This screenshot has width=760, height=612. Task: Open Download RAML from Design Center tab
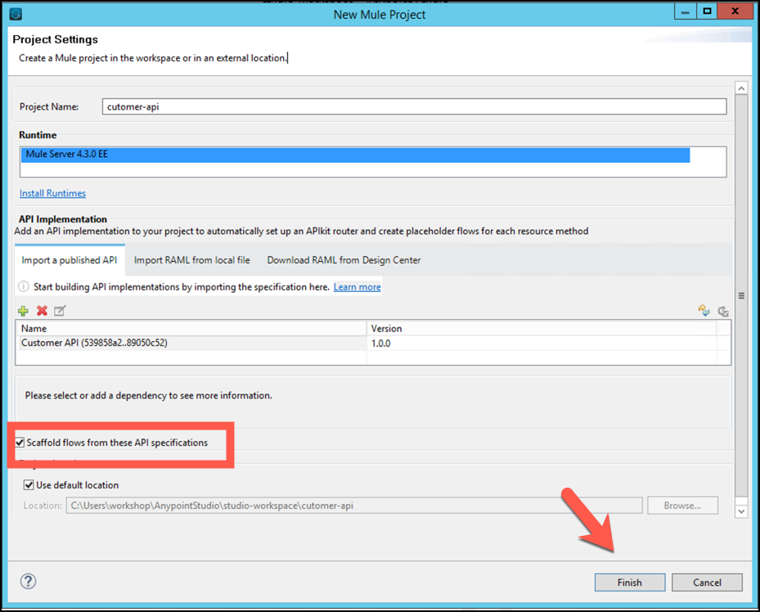pos(344,260)
